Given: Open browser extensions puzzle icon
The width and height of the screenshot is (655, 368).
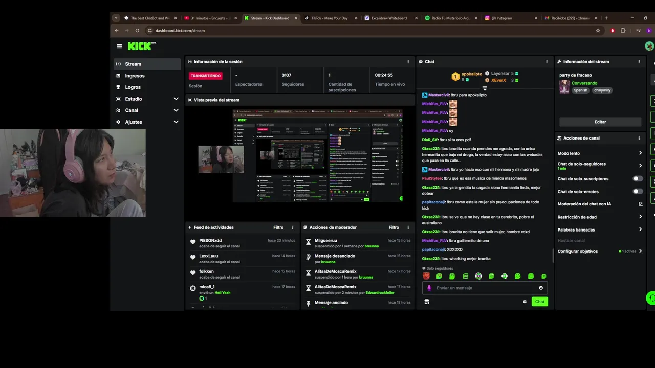Looking at the screenshot, I should click(623, 30).
